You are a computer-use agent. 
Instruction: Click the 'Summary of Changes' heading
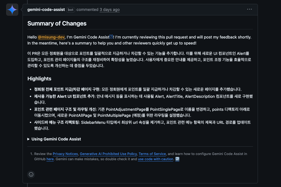click(57, 23)
